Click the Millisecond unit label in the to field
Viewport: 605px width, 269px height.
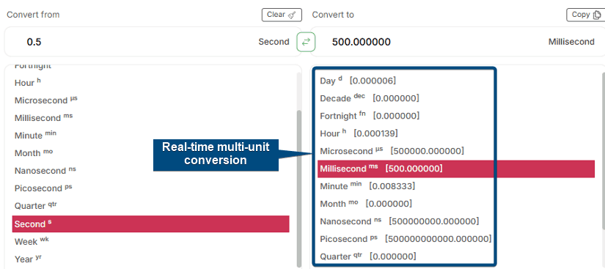571,42
